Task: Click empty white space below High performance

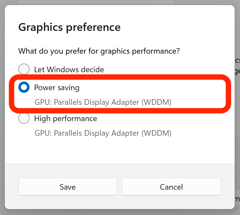Action: (120, 150)
